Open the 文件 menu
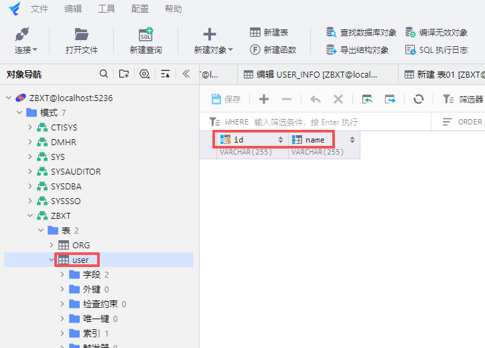Viewport: 485px width, 348px height. [40, 9]
